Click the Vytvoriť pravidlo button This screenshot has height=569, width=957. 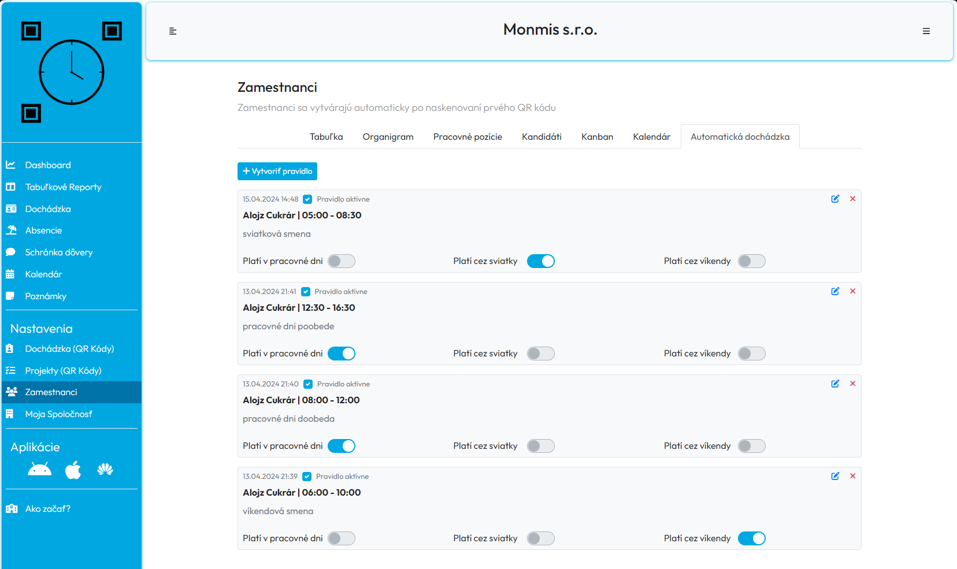277,171
